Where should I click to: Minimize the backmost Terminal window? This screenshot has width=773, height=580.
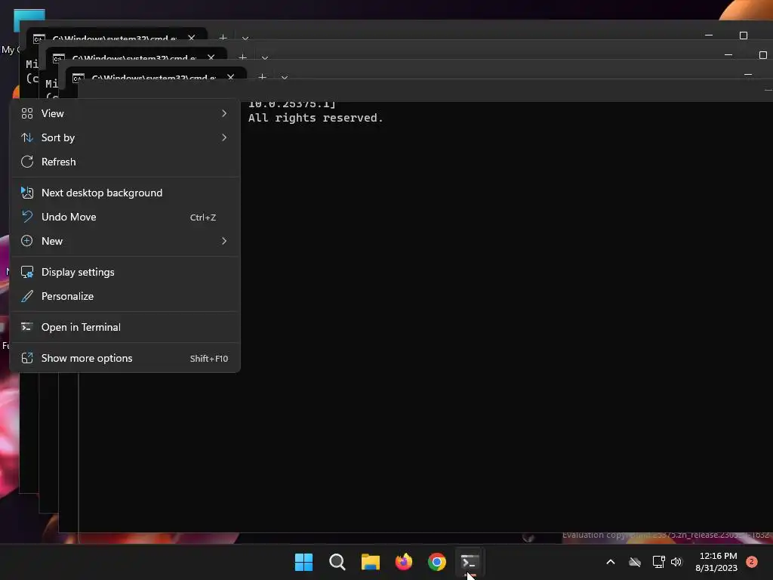(x=709, y=35)
